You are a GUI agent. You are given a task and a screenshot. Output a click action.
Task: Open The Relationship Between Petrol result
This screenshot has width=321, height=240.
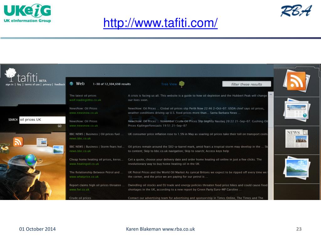coord(96,172)
